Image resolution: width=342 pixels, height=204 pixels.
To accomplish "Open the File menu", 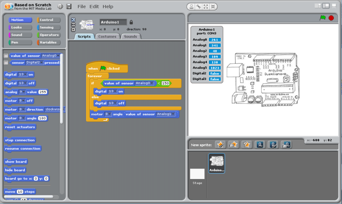I will pos(81,6).
